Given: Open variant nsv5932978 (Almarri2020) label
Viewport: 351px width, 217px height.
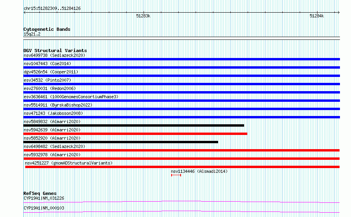Looking at the screenshot, I should pyautogui.click(x=52, y=155).
